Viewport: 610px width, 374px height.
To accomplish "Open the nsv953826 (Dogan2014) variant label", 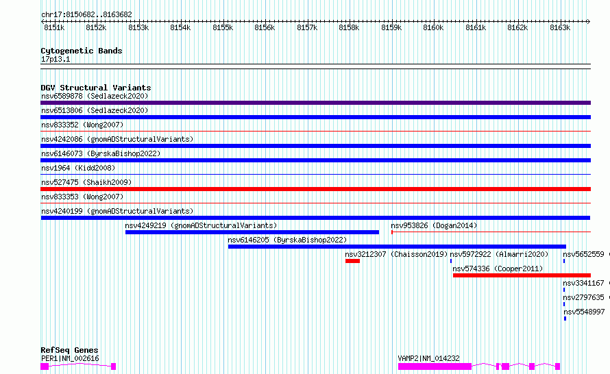I will click(x=434, y=225).
